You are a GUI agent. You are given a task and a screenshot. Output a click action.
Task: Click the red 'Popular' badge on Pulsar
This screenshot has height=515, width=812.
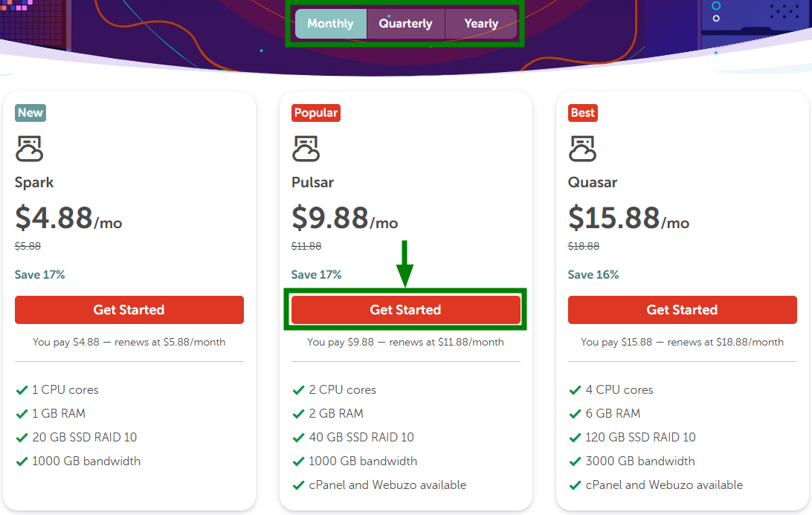tap(316, 113)
